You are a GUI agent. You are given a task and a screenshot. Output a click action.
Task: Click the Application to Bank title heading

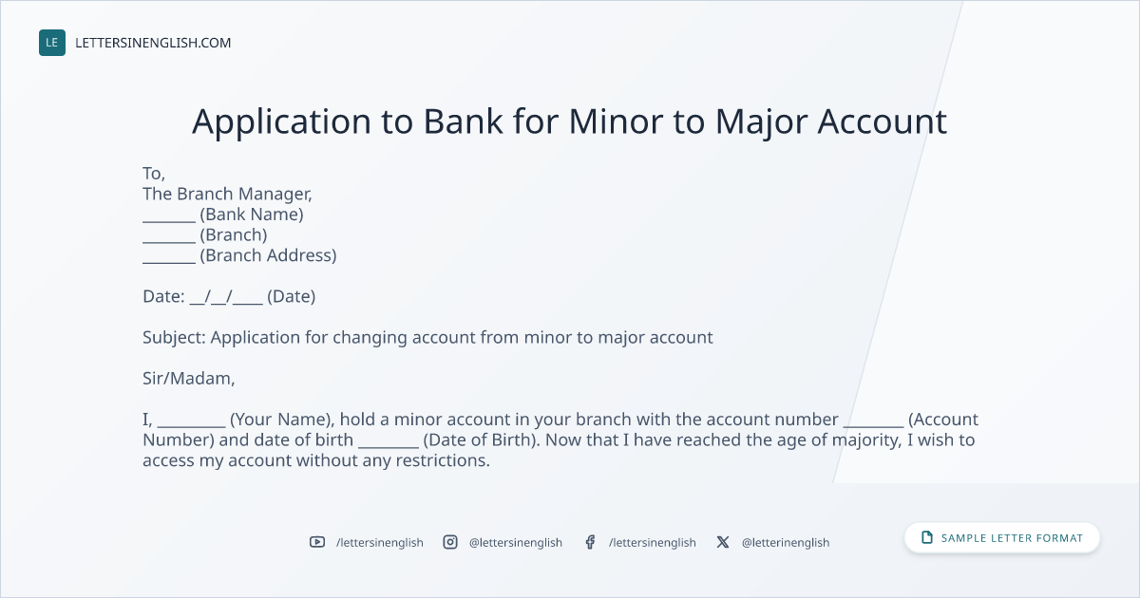[x=570, y=121]
